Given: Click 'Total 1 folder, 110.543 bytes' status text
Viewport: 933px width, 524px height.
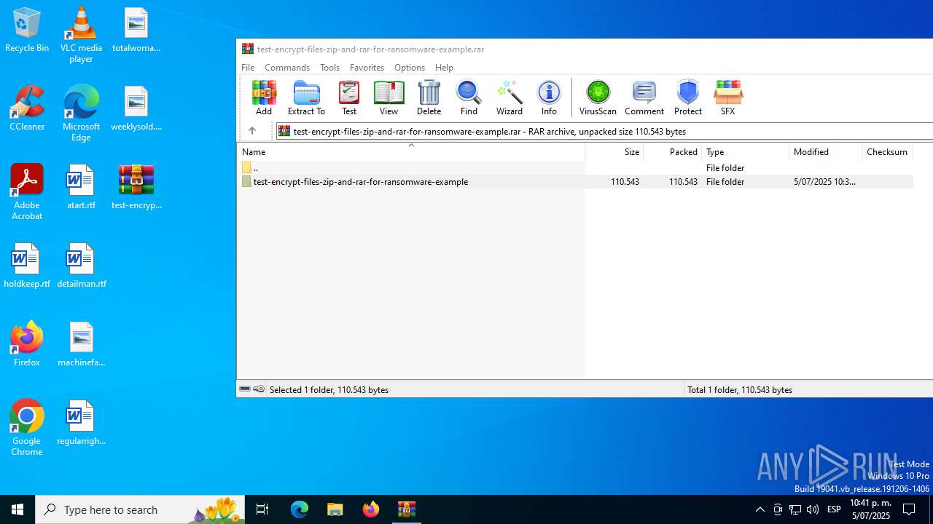Looking at the screenshot, I should click(x=740, y=389).
